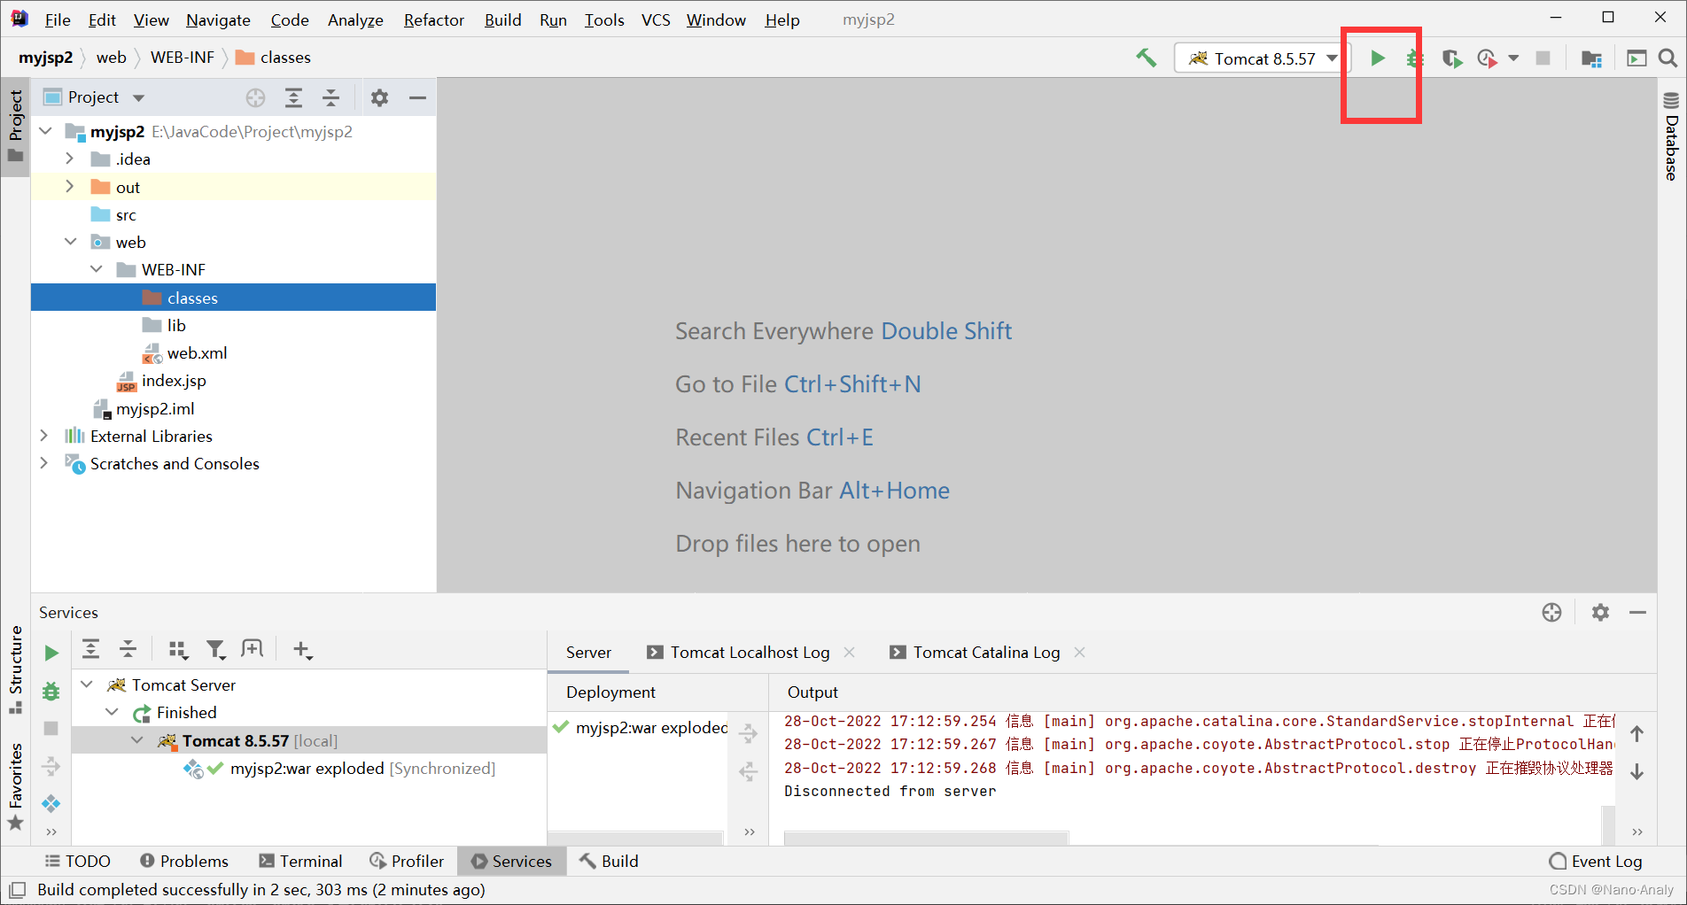The height and width of the screenshot is (905, 1687).
Task: Click the Build Project hammer icon
Action: coord(1146,58)
